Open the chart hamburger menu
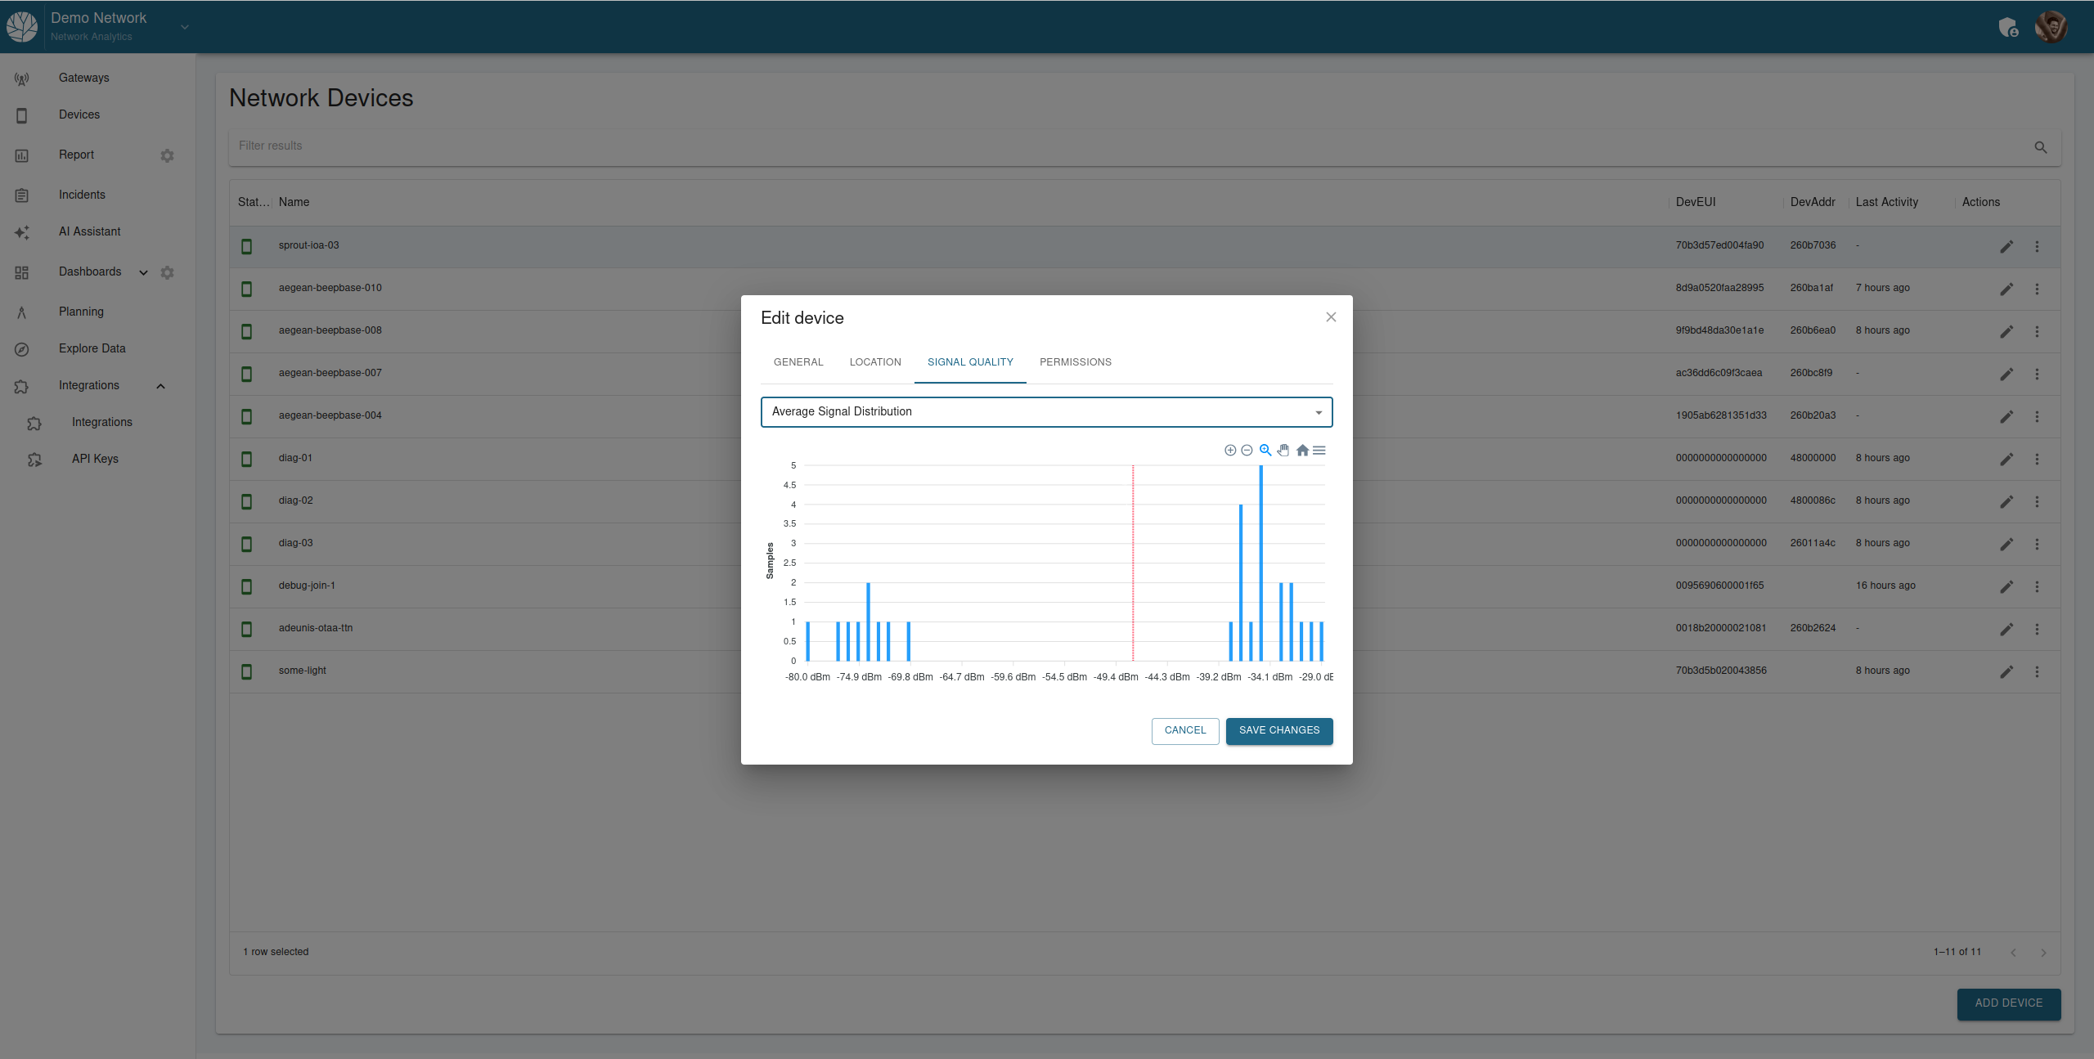This screenshot has height=1059, width=2094. click(1319, 451)
